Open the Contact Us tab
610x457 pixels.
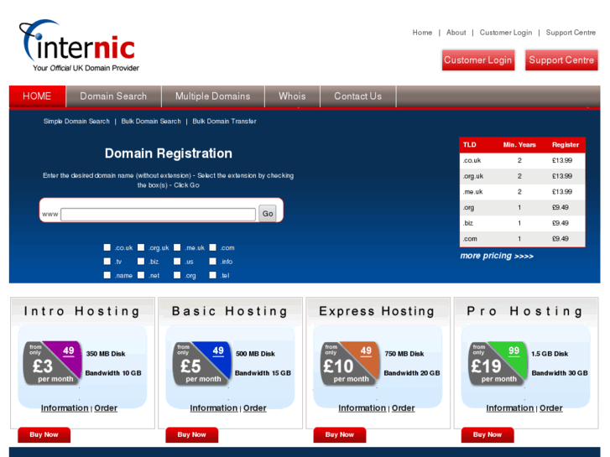358,96
